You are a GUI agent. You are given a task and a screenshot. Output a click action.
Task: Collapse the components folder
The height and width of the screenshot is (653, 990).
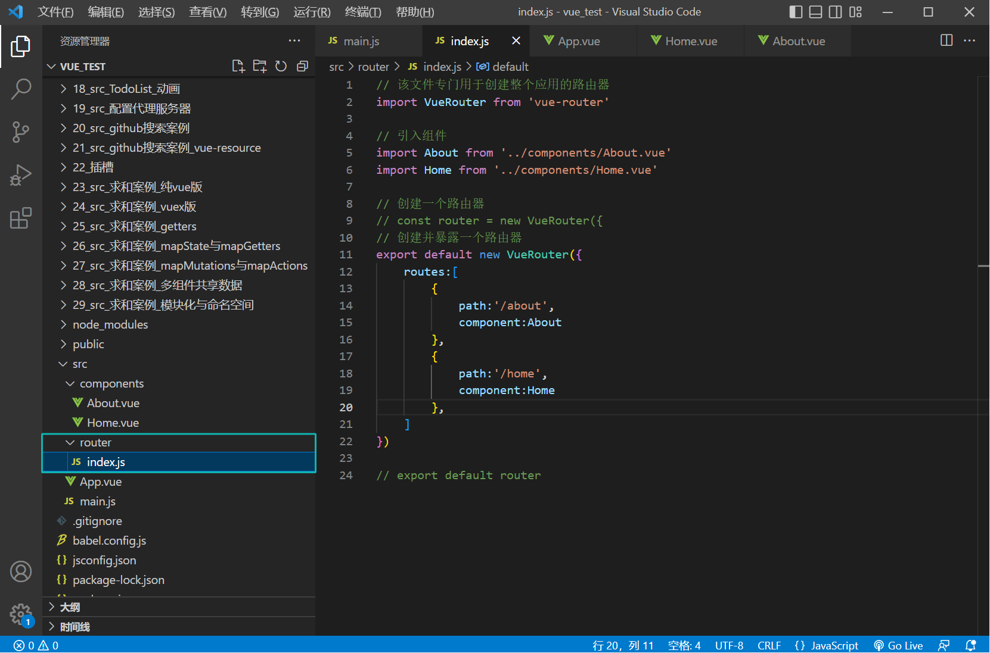(179, 383)
